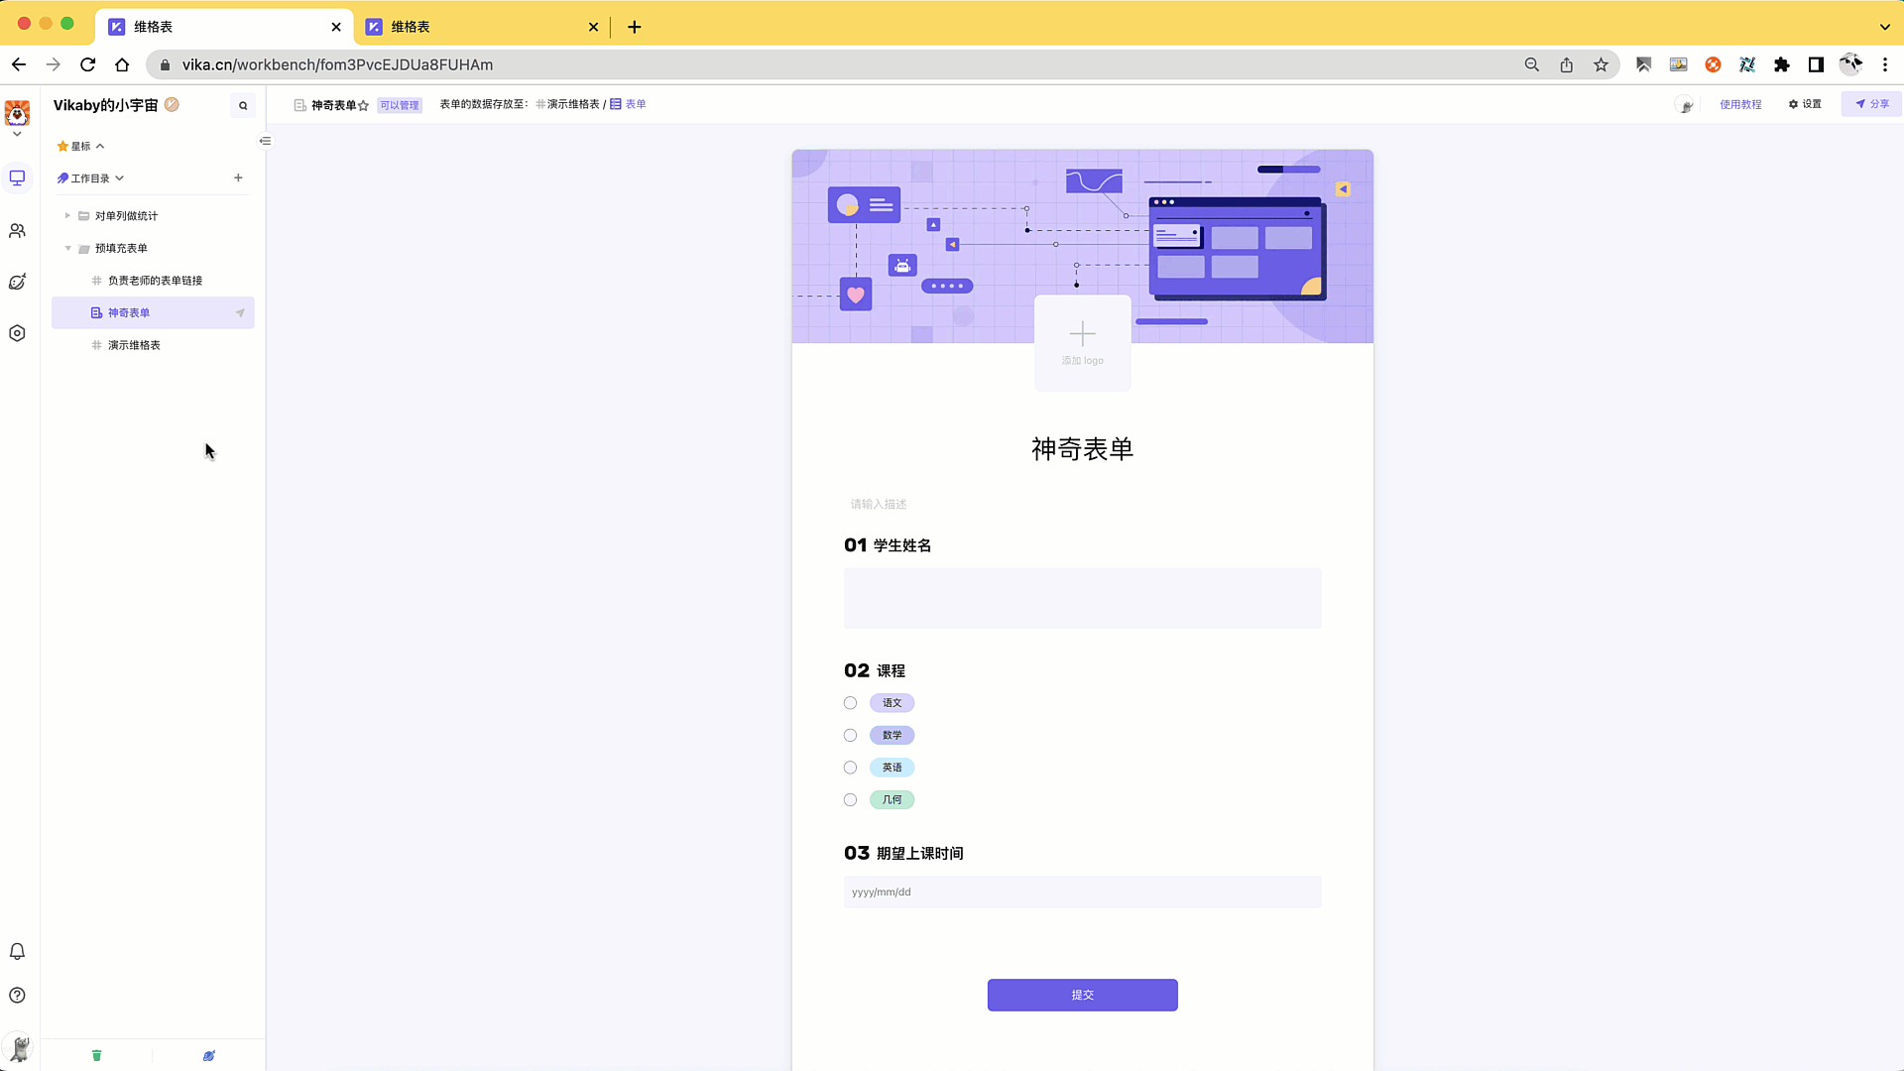Click the browser address bar URL
Viewport: 1904px width, 1071px height.
click(x=337, y=64)
